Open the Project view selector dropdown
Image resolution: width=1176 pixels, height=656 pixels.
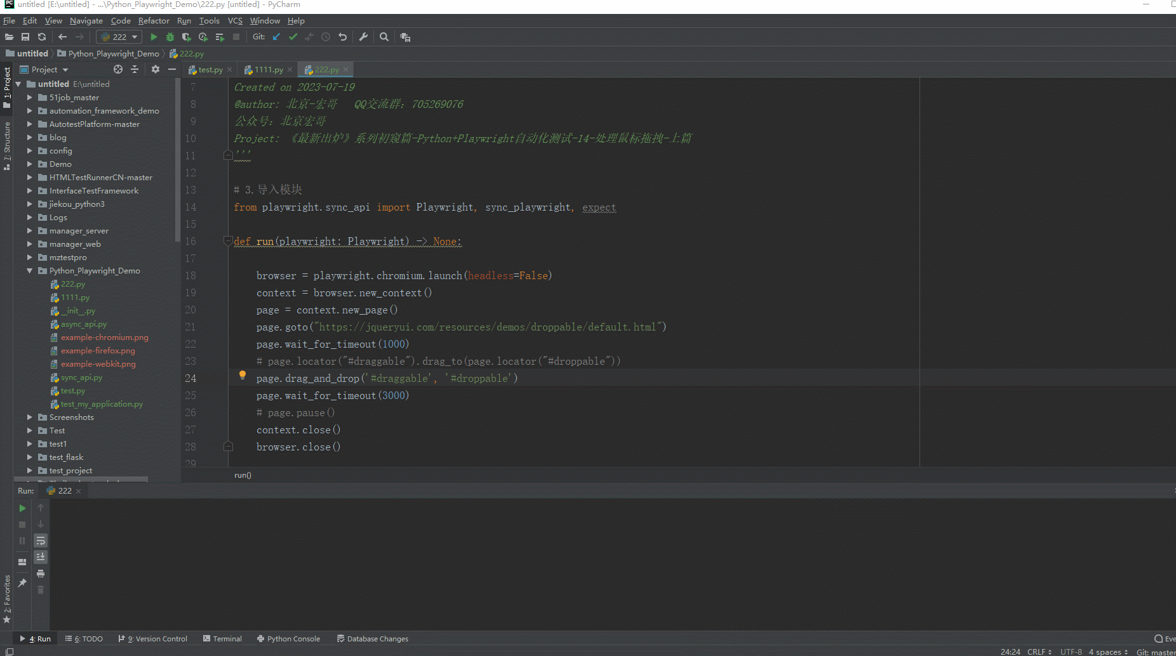(44, 69)
